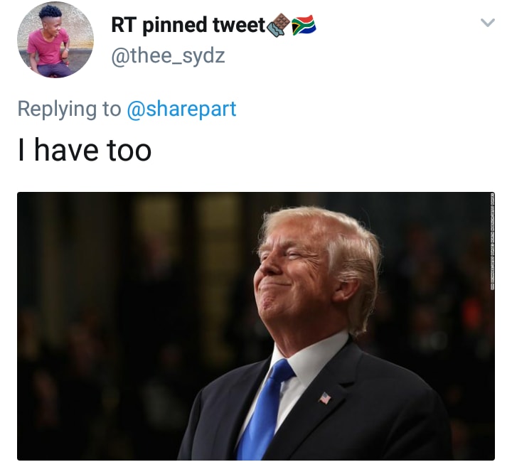This screenshot has width=512, height=462.
Task: Click the South African flag emoji
Action: (304, 25)
